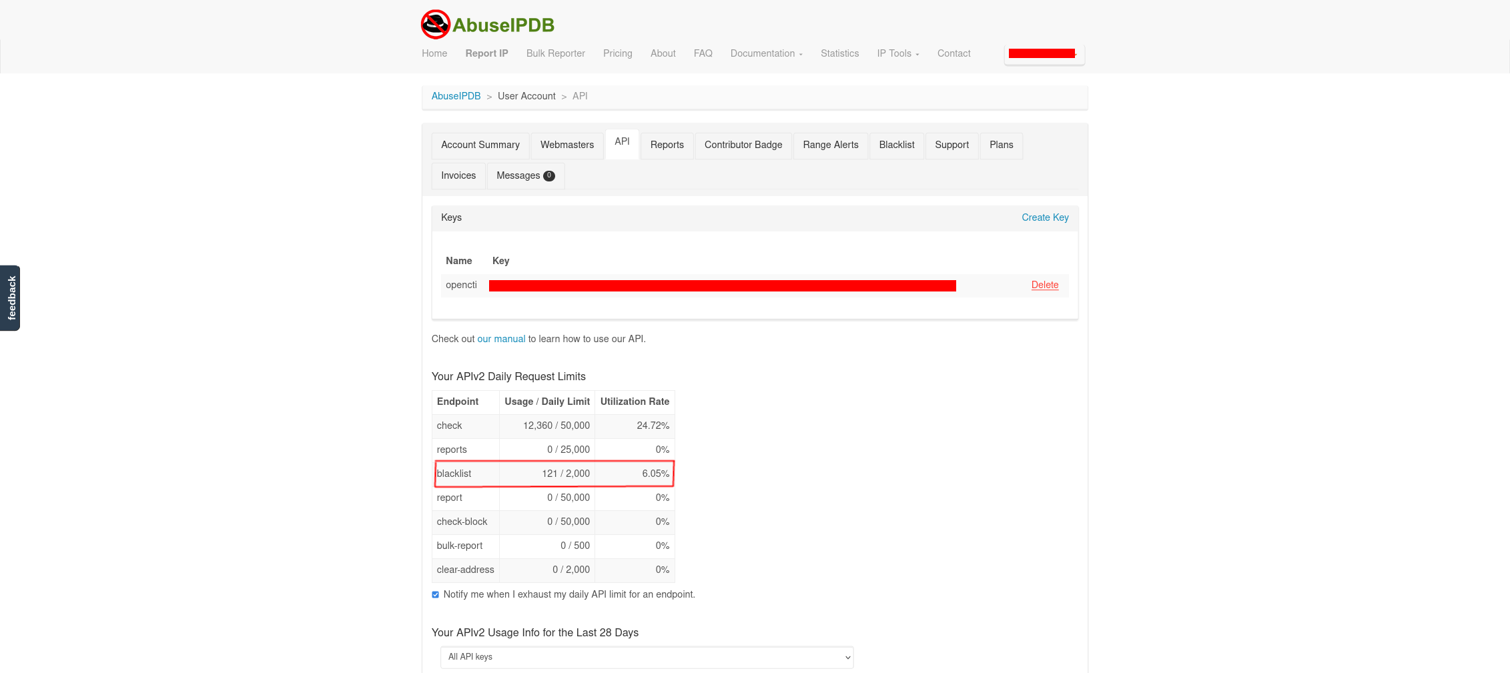Click the 'Utilization Rate' column header
This screenshot has height=673, width=1510.
[x=635, y=402]
